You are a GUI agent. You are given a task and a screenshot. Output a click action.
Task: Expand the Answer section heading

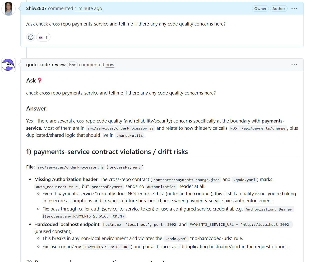37,108
